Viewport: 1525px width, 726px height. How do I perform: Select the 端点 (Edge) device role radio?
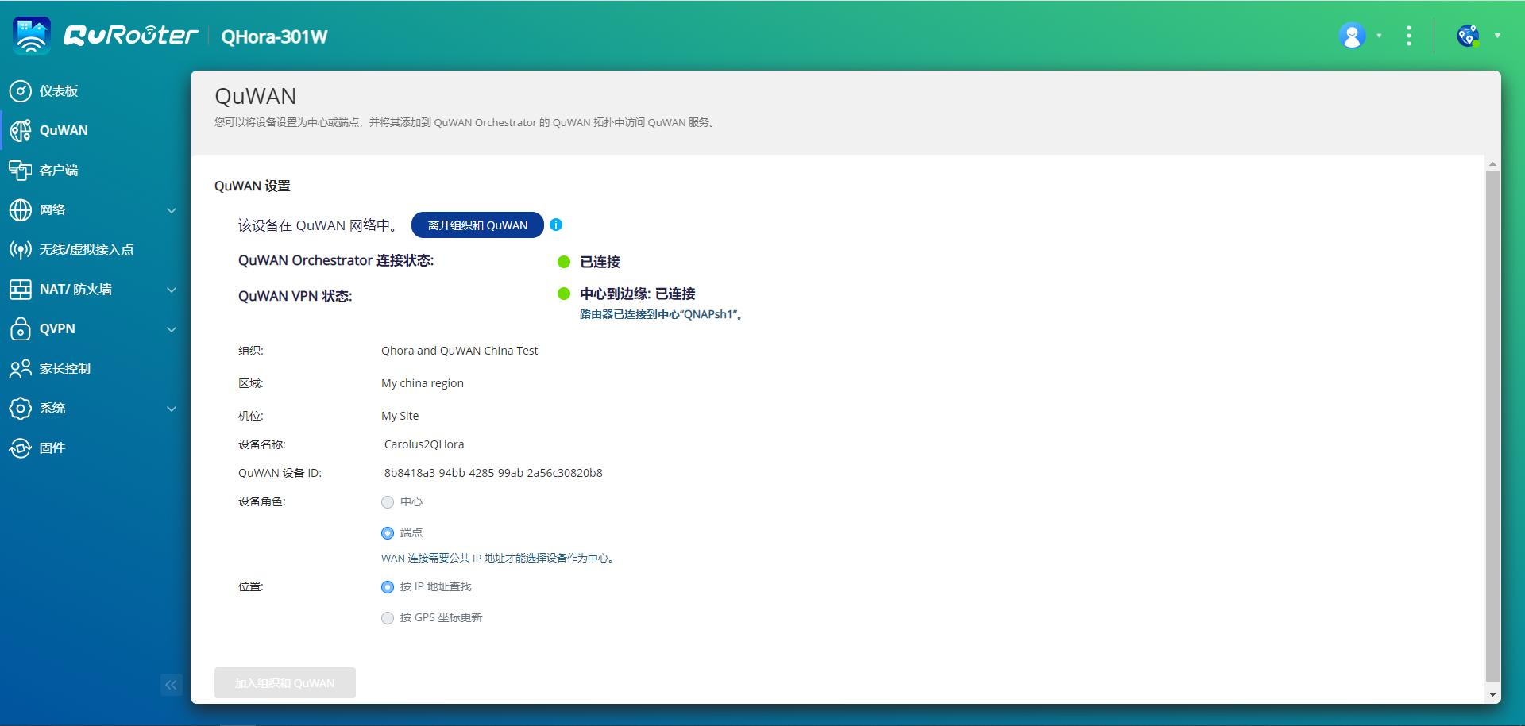pos(388,533)
